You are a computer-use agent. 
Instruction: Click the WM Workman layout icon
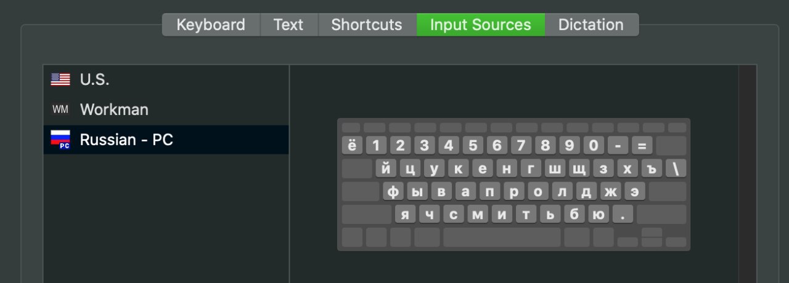[60, 110]
